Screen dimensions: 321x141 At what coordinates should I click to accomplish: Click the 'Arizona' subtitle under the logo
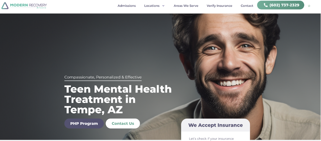coord(42,8)
